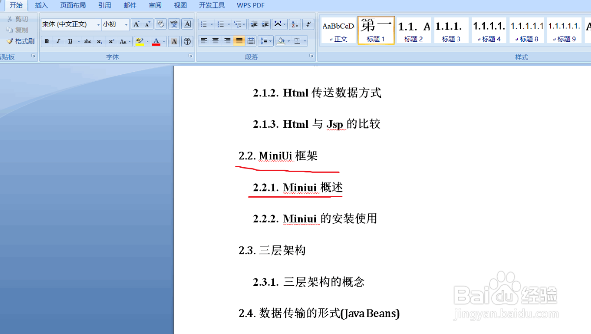This screenshot has width=591, height=334.
Task: Switch to the 页面布局 tab
Action: pos(73,5)
